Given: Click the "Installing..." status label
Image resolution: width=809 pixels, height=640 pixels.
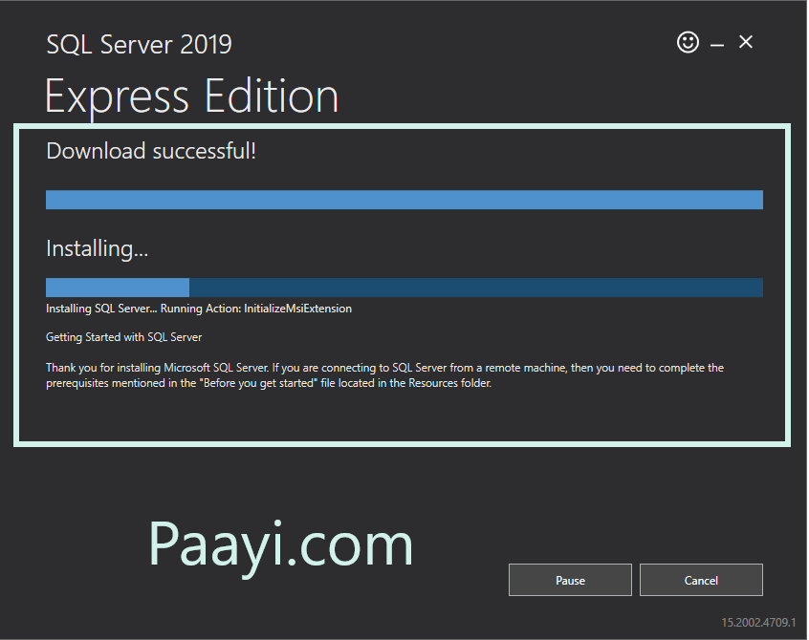Looking at the screenshot, I should point(98,249).
